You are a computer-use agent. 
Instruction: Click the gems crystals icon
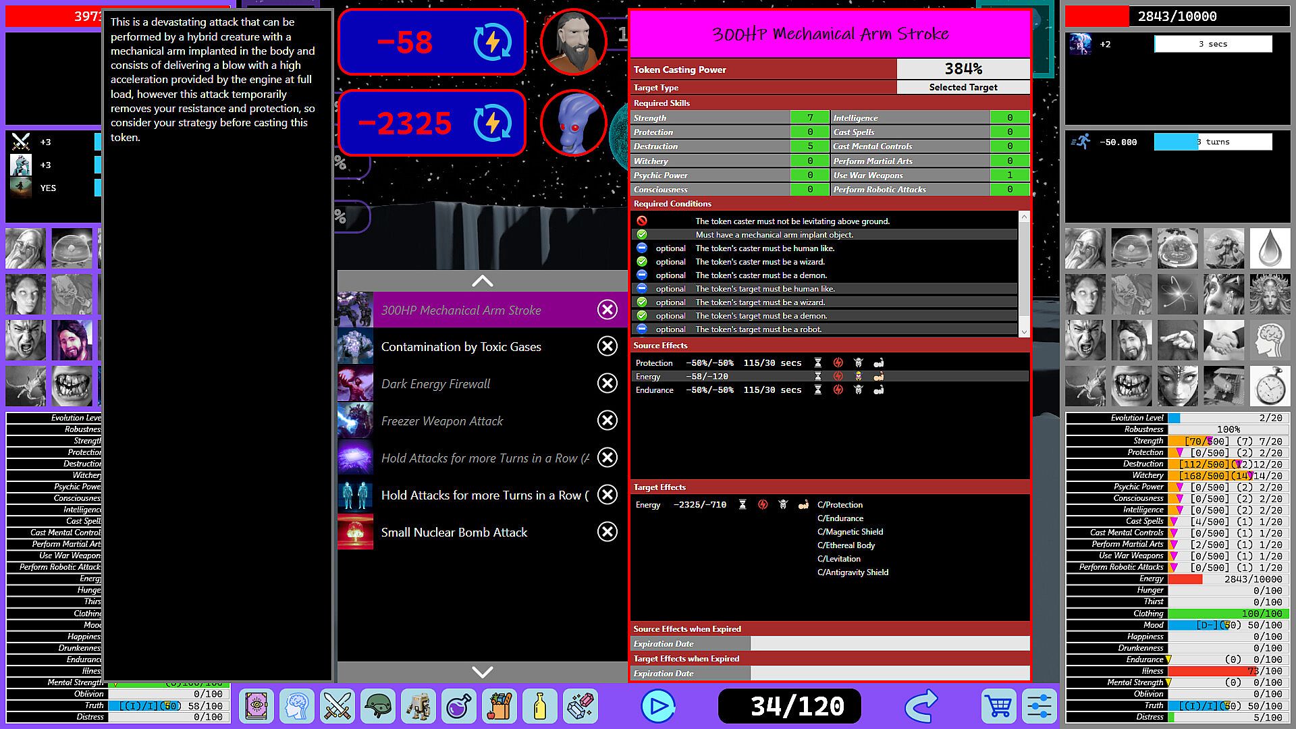pyautogui.click(x=580, y=707)
